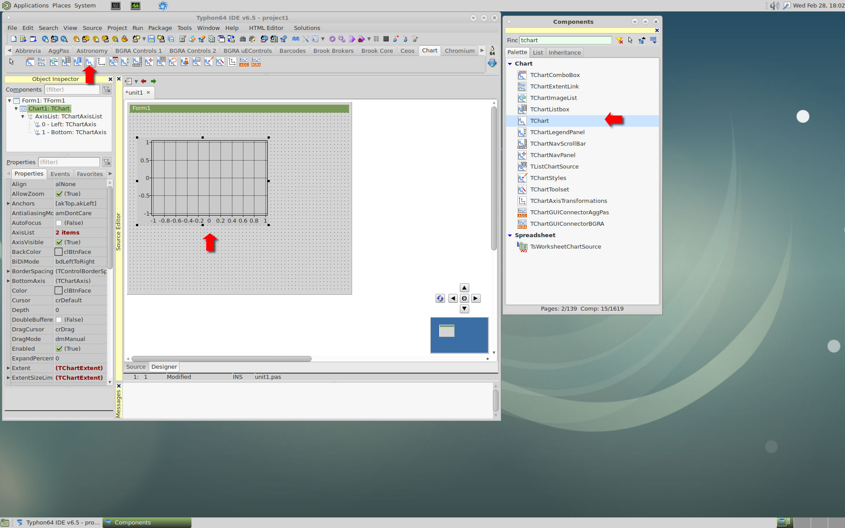Collapse the Chart1: TChart tree node
The width and height of the screenshot is (845, 528).
click(x=16, y=109)
